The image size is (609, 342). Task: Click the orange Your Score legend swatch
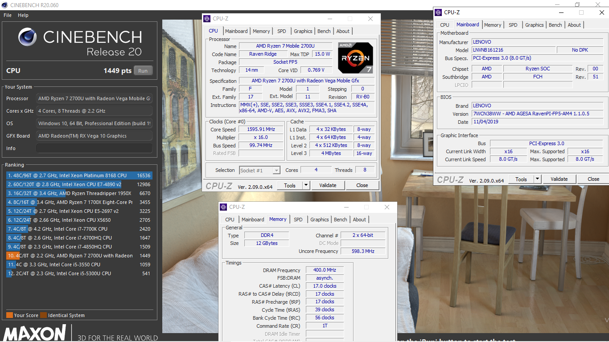pyautogui.click(x=9, y=315)
